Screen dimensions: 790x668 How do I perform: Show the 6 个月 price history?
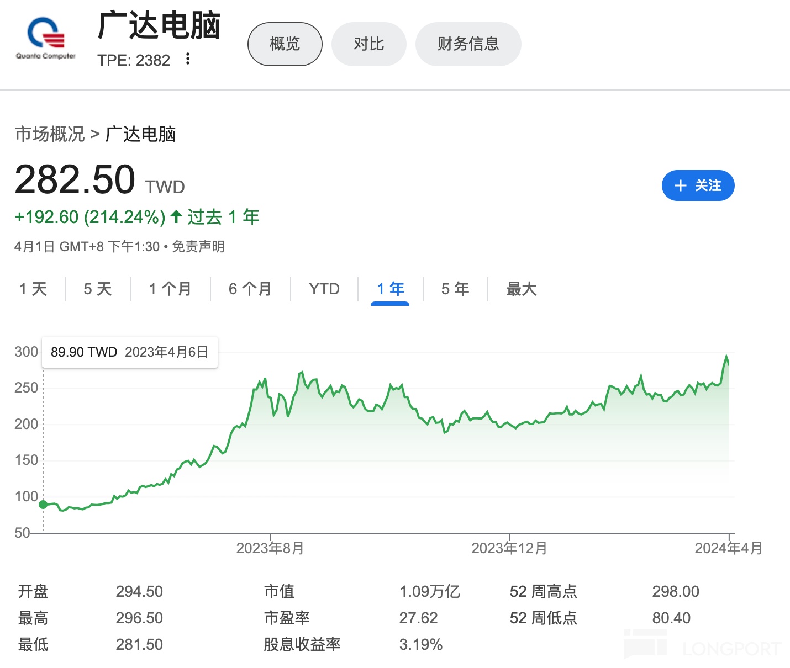250,289
